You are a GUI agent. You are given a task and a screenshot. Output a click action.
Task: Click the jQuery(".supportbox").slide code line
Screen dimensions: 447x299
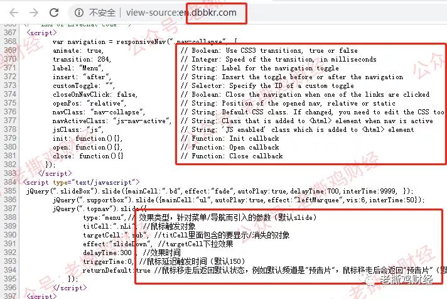239,200
